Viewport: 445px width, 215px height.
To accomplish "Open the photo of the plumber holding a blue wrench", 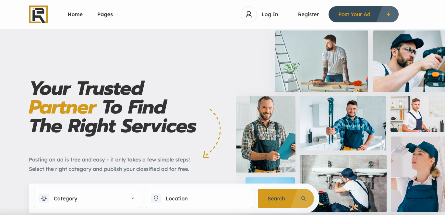I will point(343,123).
